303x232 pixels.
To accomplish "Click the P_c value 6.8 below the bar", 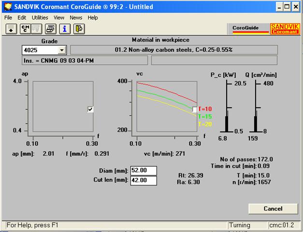I will 222,138.
